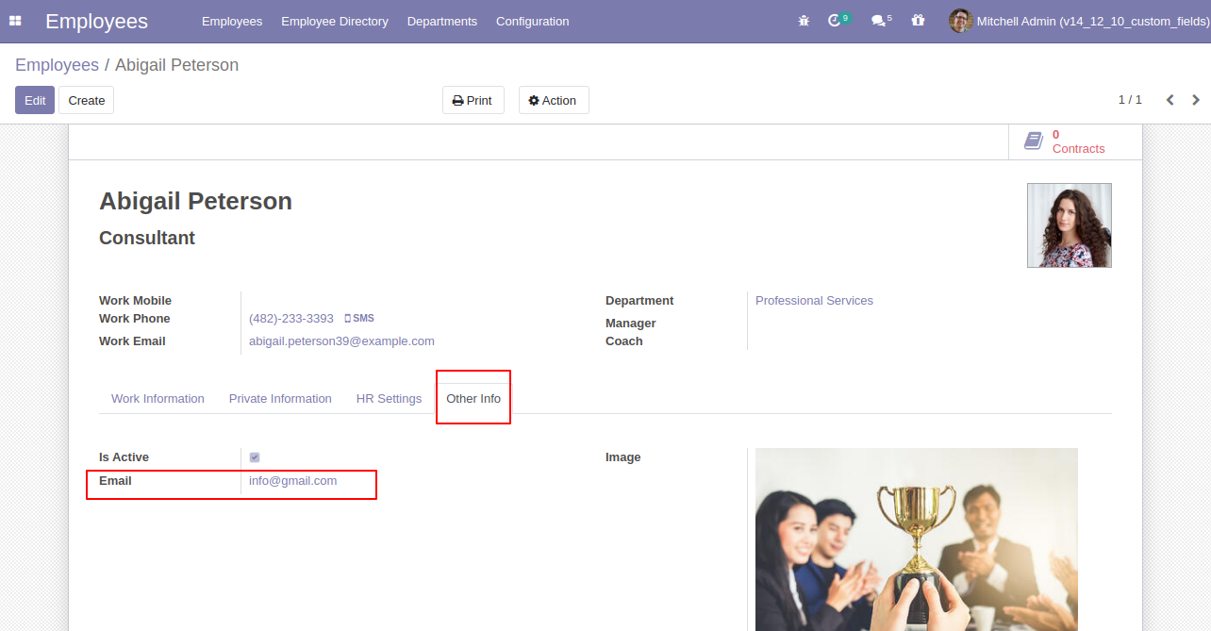Open the Employees top menu item
This screenshot has width=1211, height=631.
point(232,21)
